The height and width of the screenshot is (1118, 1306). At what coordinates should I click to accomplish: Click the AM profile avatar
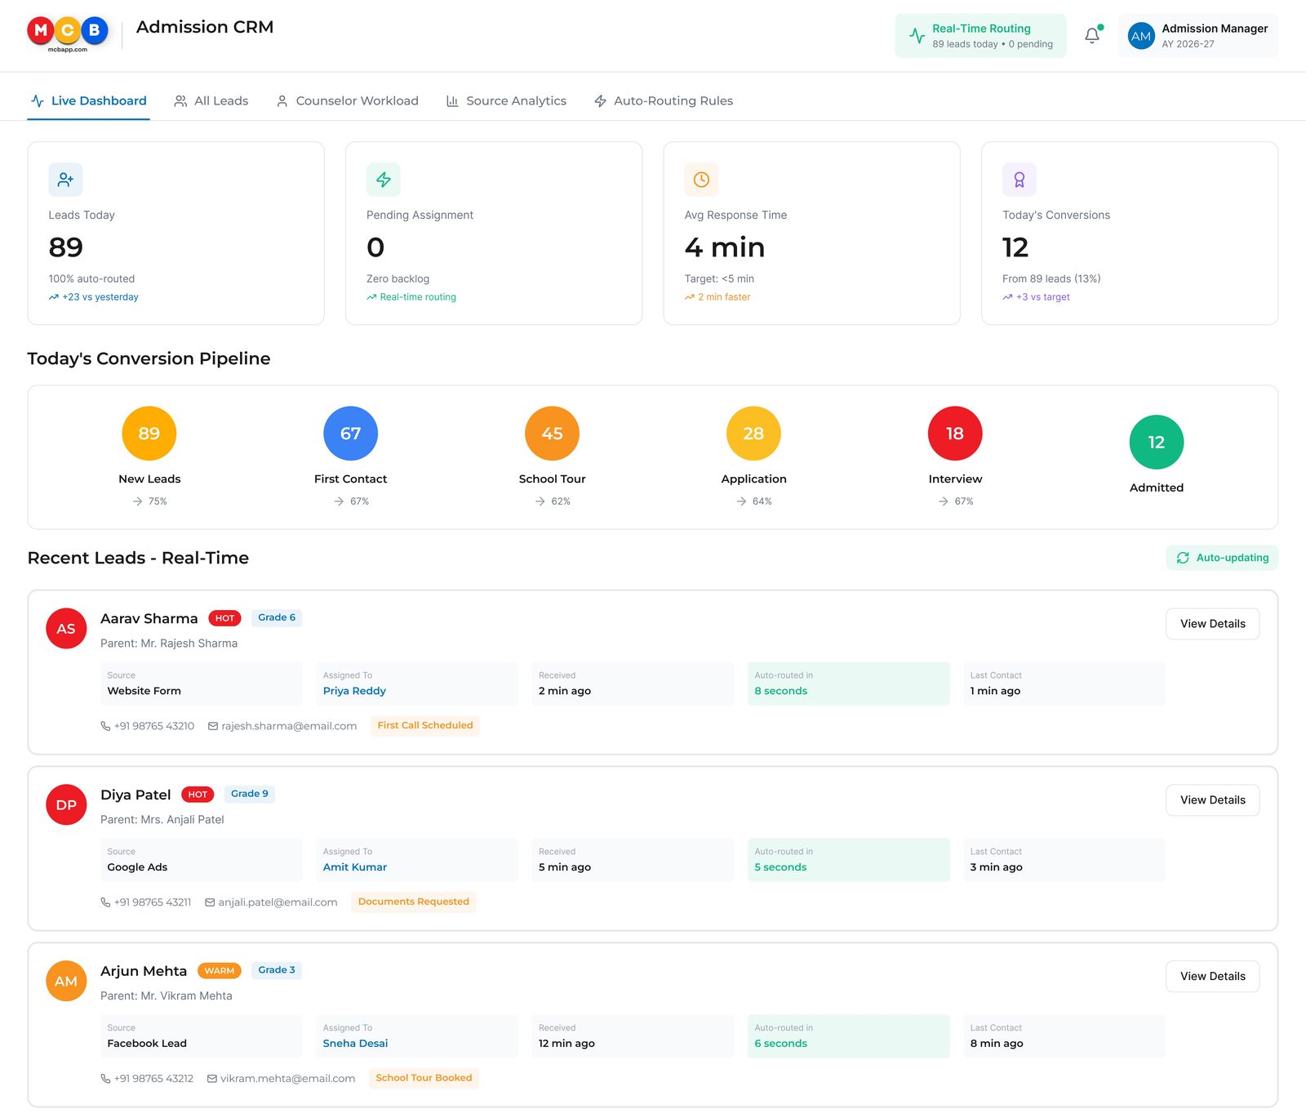(1141, 36)
